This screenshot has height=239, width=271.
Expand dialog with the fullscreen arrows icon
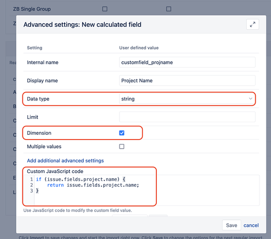click(x=252, y=24)
